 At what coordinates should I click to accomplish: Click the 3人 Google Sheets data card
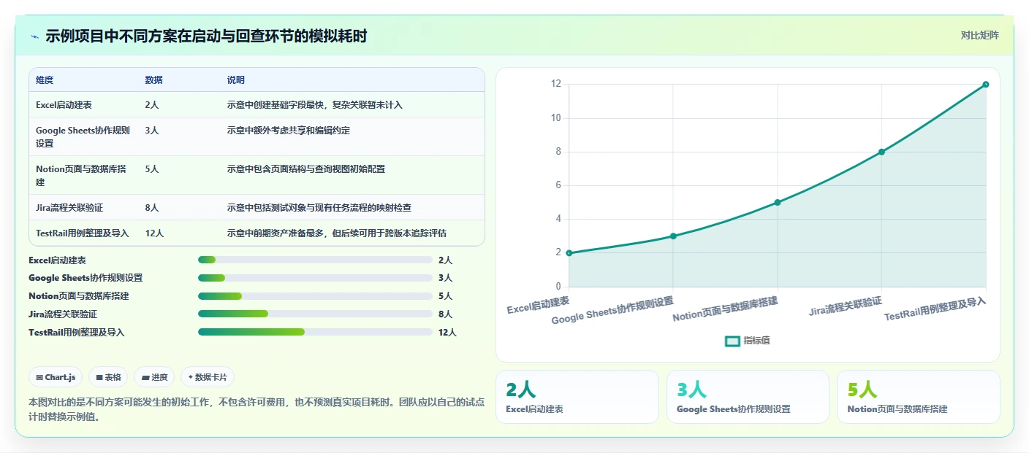click(x=748, y=397)
